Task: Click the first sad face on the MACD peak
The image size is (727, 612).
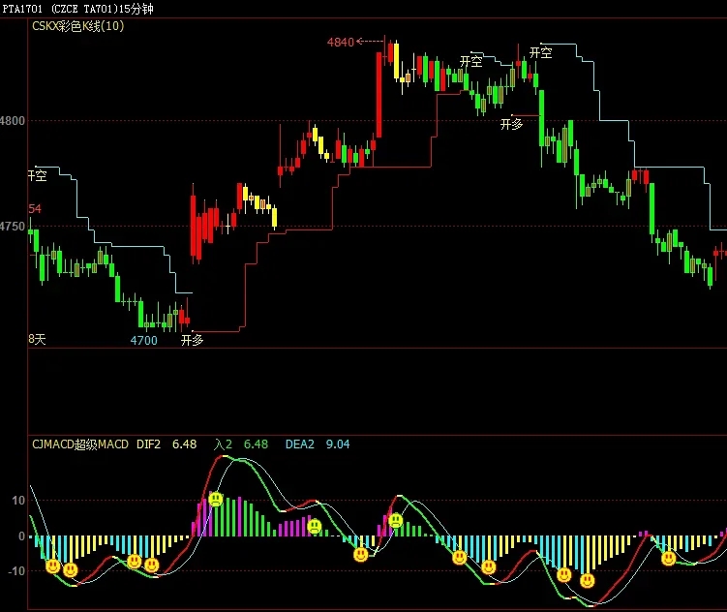Action: click(216, 500)
